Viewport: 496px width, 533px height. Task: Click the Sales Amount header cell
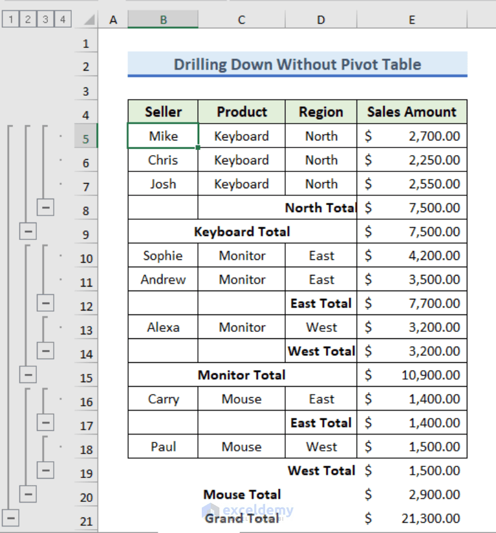tap(412, 111)
